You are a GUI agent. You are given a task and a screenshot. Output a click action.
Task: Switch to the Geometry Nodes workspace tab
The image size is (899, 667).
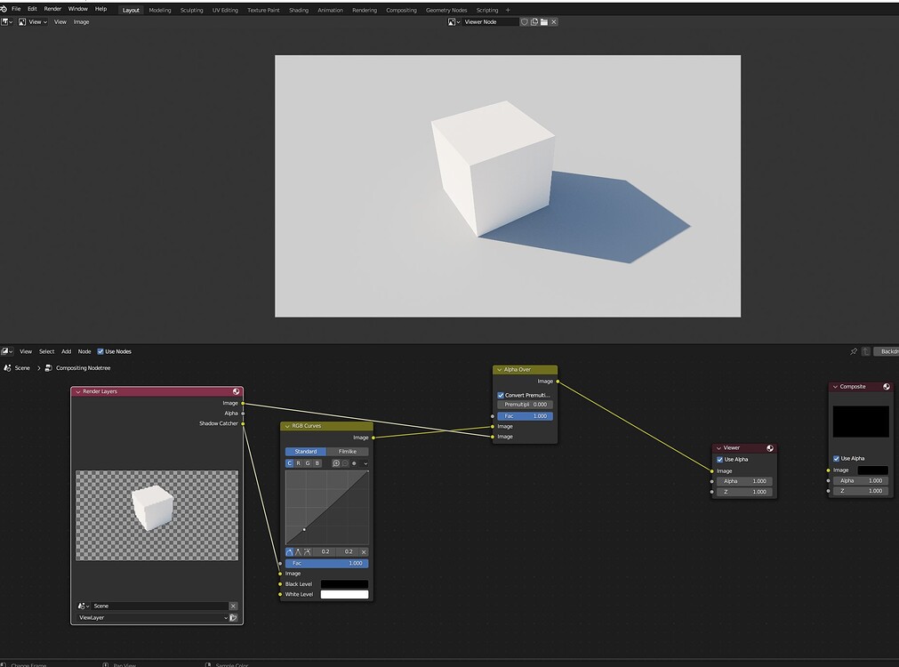tap(446, 11)
